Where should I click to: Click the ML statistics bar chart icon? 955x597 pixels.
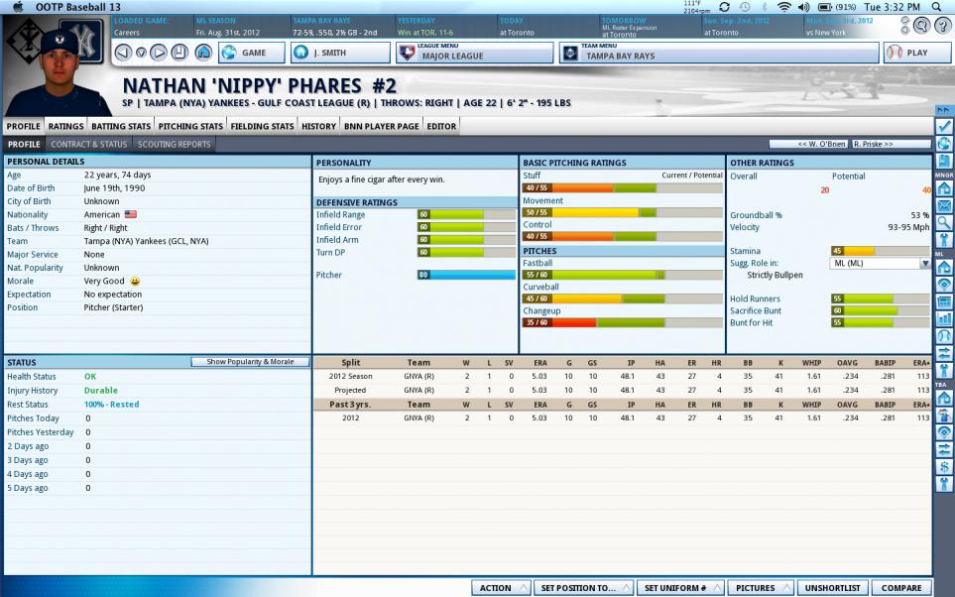click(x=944, y=318)
